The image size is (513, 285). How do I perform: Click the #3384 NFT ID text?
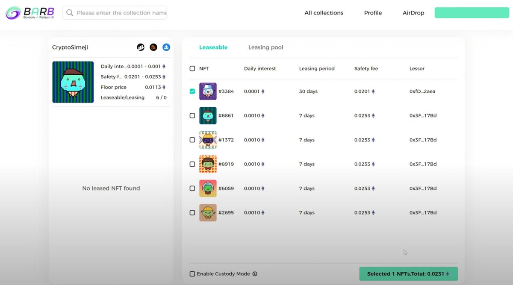click(226, 91)
